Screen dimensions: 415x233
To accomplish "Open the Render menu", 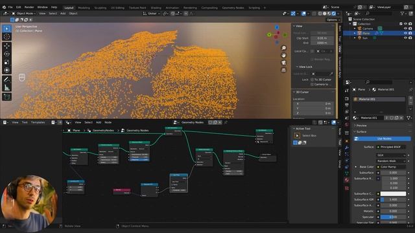I will 29,7.
